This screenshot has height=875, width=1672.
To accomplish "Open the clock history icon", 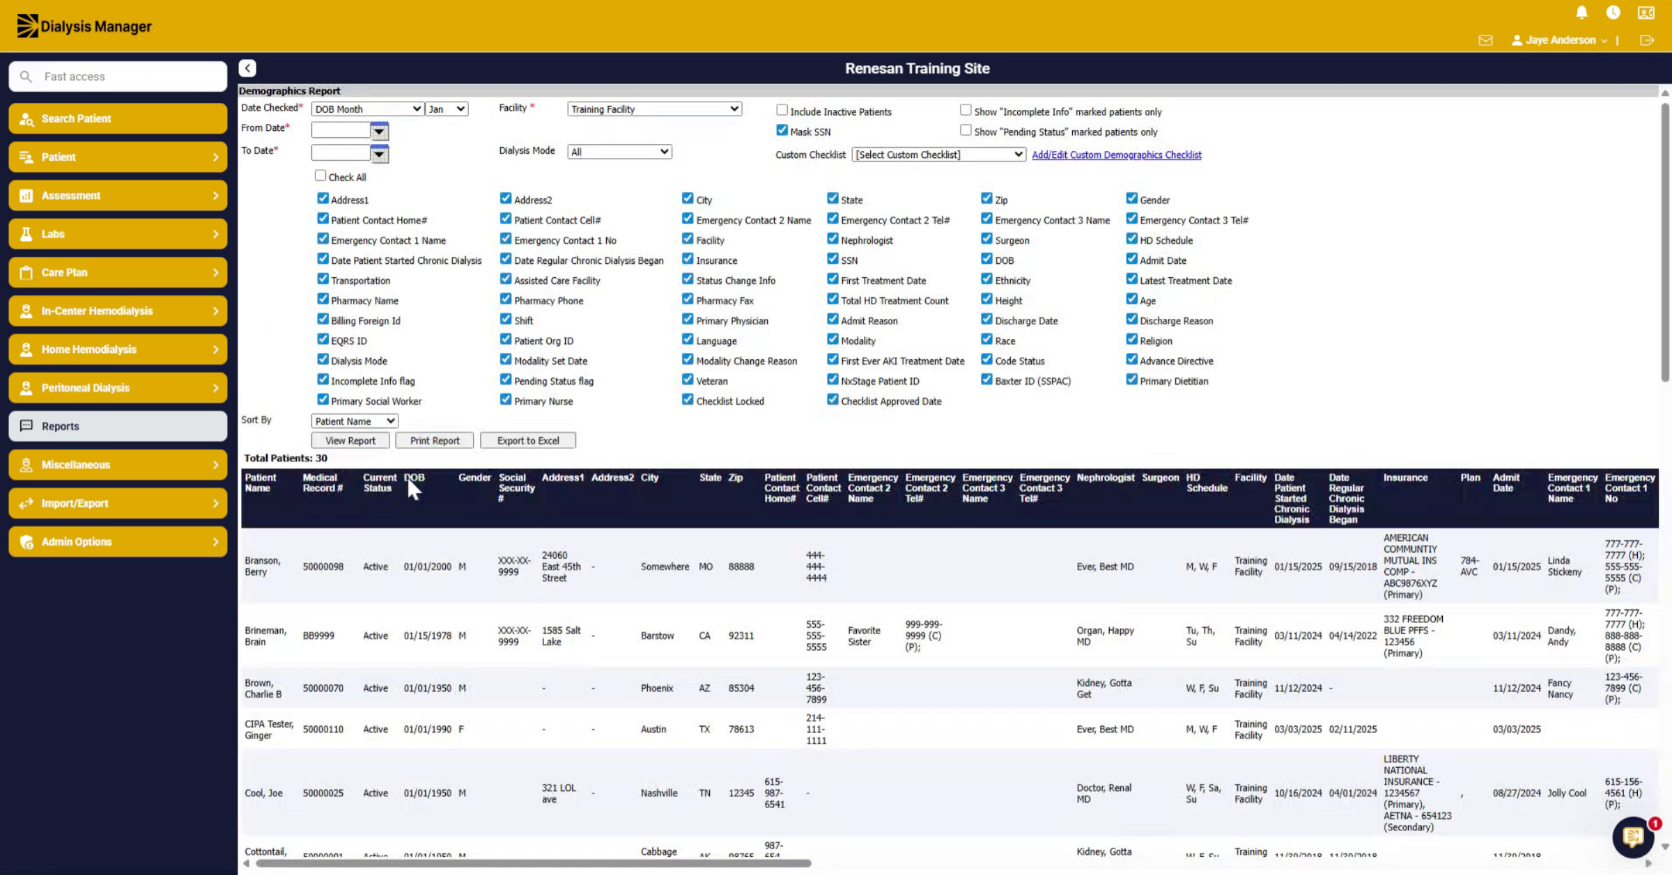I will [x=1613, y=13].
